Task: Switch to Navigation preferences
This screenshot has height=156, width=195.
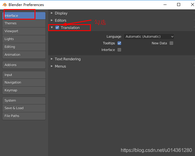Action: click(x=24, y=82)
